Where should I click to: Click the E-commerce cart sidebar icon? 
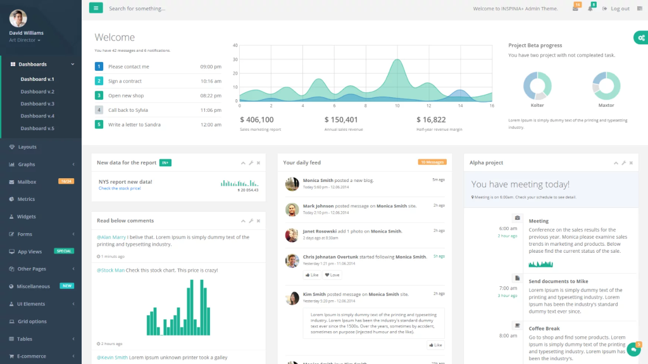pyautogui.click(x=11, y=356)
